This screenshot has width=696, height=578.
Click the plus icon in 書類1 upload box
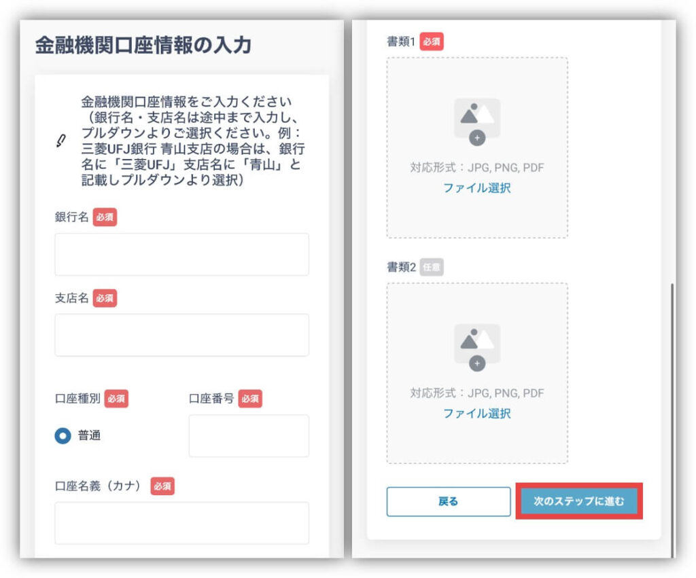(477, 138)
